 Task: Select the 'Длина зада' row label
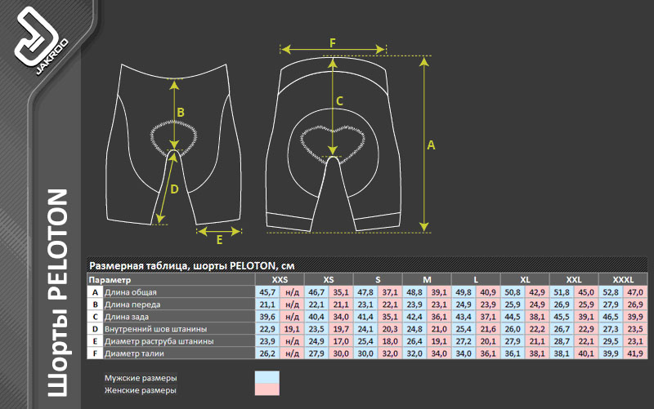click(x=127, y=317)
